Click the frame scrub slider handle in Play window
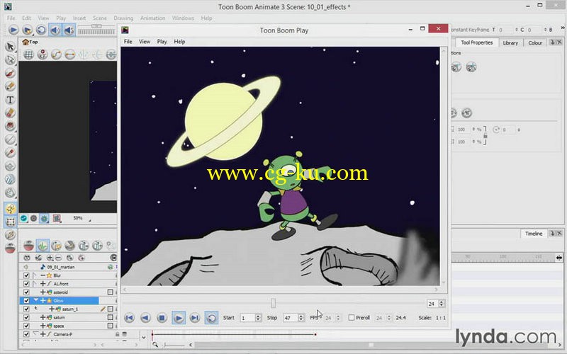This screenshot has width=567, height=354. pos(273,303)
